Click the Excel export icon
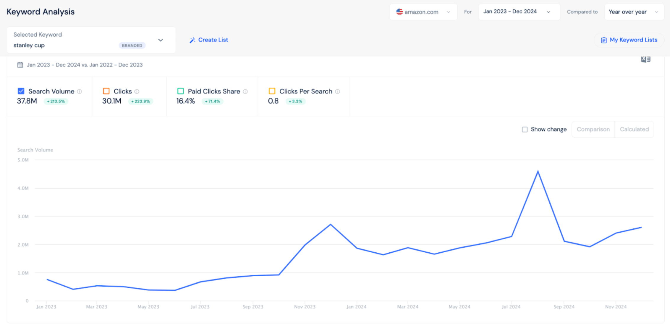 click(646, 59)
